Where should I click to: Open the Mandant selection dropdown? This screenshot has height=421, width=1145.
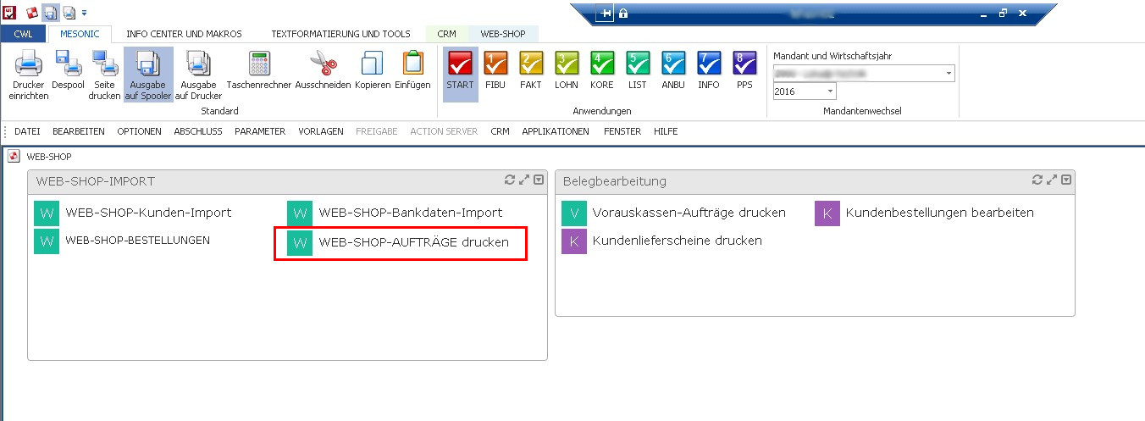[x=946, y=74]
